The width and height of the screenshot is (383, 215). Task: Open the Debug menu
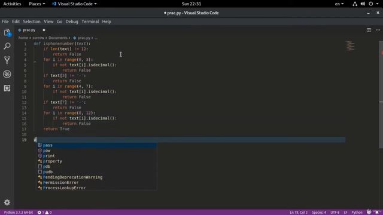[x=72, y=21]
